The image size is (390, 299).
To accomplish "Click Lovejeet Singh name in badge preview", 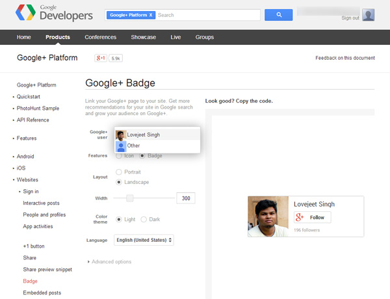I will coord(314,204).
